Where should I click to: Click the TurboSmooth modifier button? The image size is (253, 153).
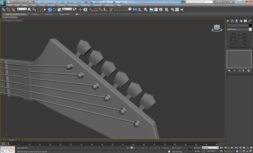coord(233,47)
